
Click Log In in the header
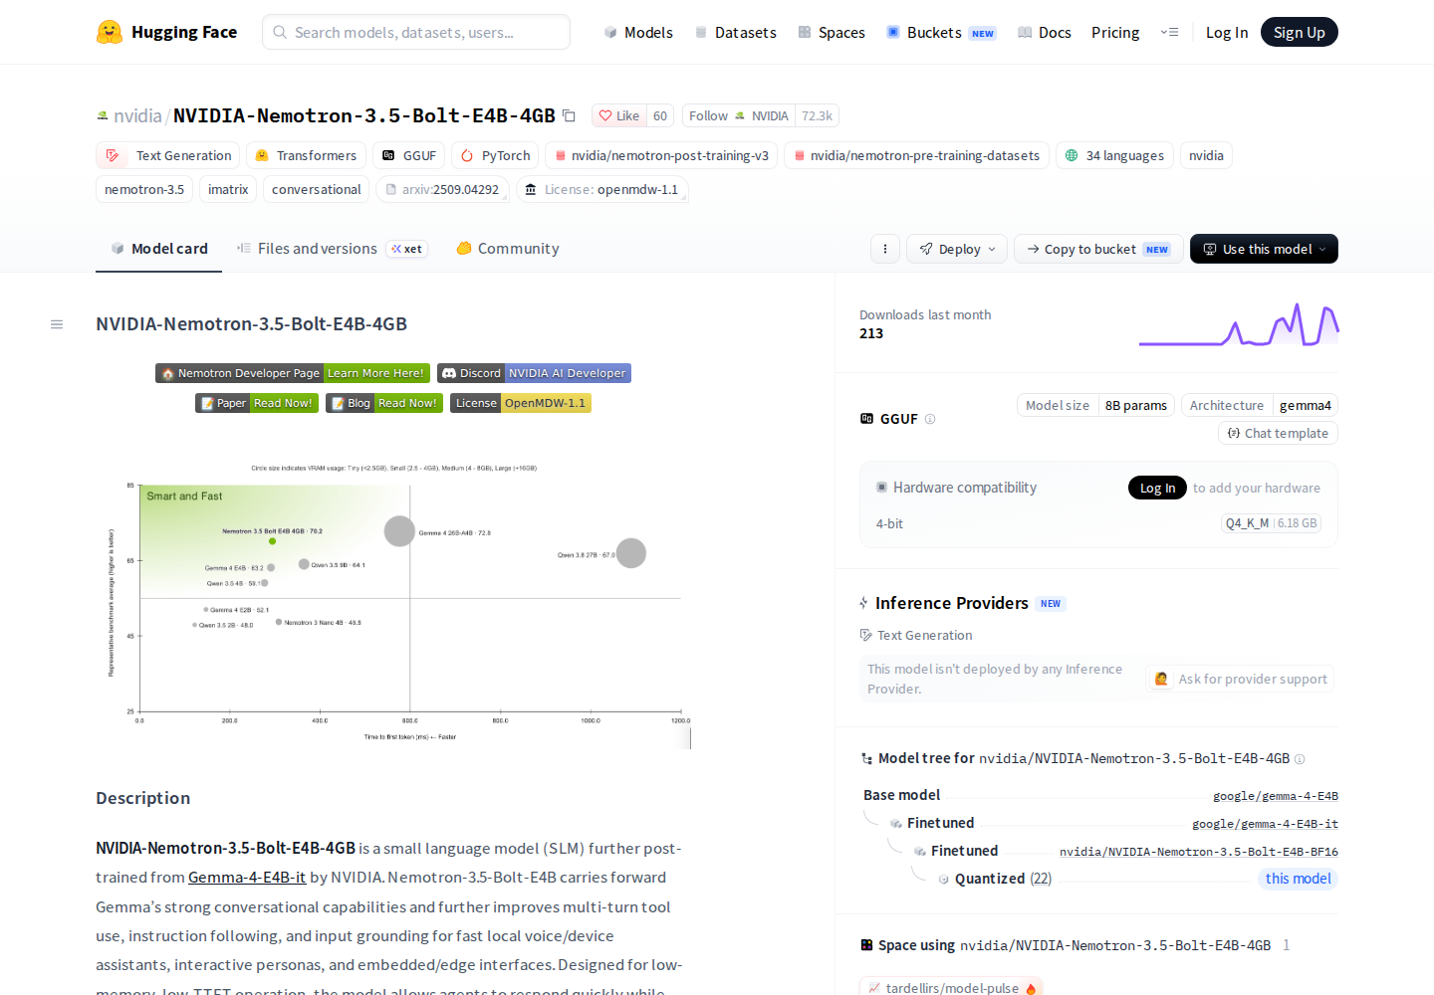tap(1227, 32)
